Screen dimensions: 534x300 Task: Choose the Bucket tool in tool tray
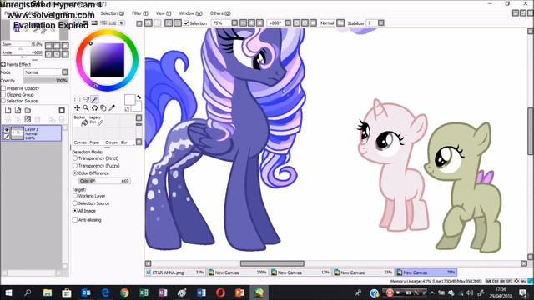[82, 121]
